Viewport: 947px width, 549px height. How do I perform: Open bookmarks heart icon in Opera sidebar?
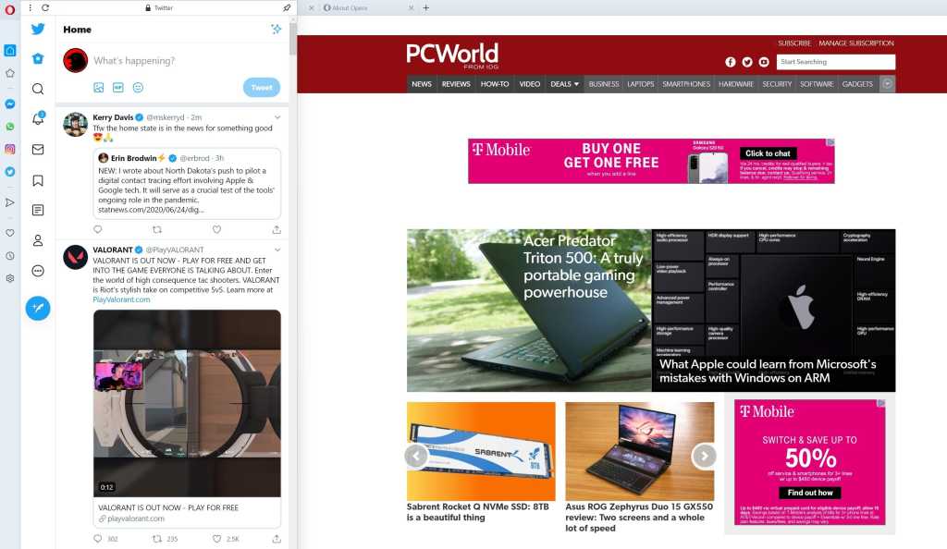click(x=9, y=233)
